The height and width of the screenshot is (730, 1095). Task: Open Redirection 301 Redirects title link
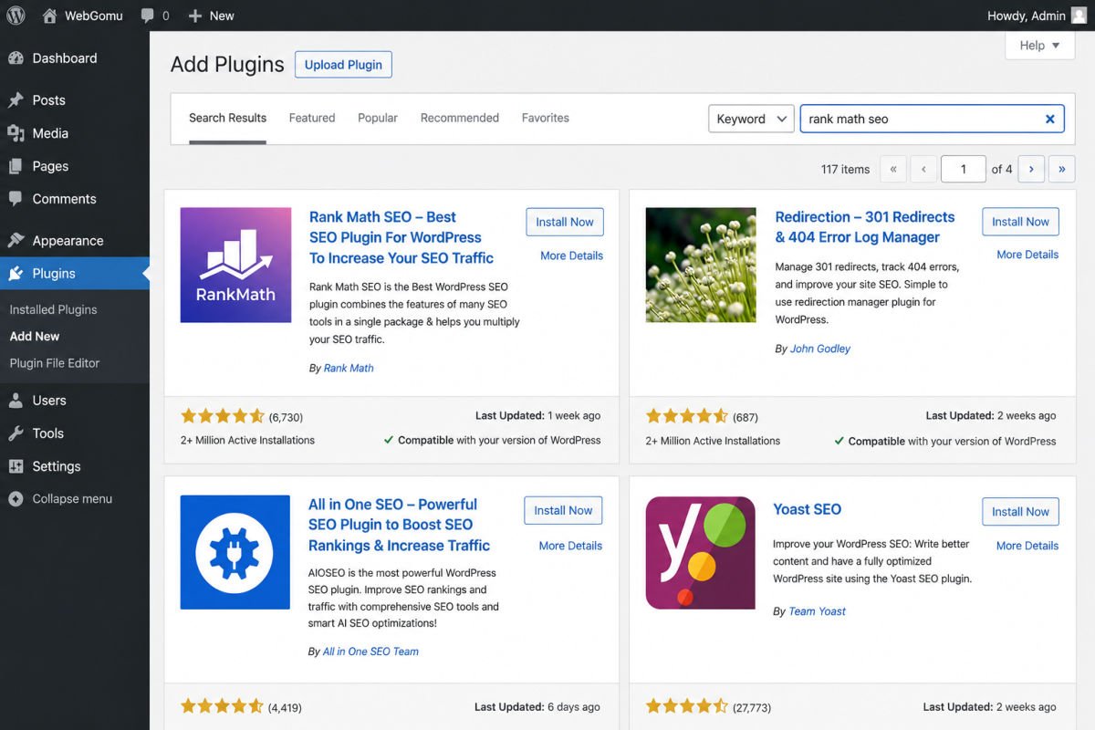pos(865,227)
